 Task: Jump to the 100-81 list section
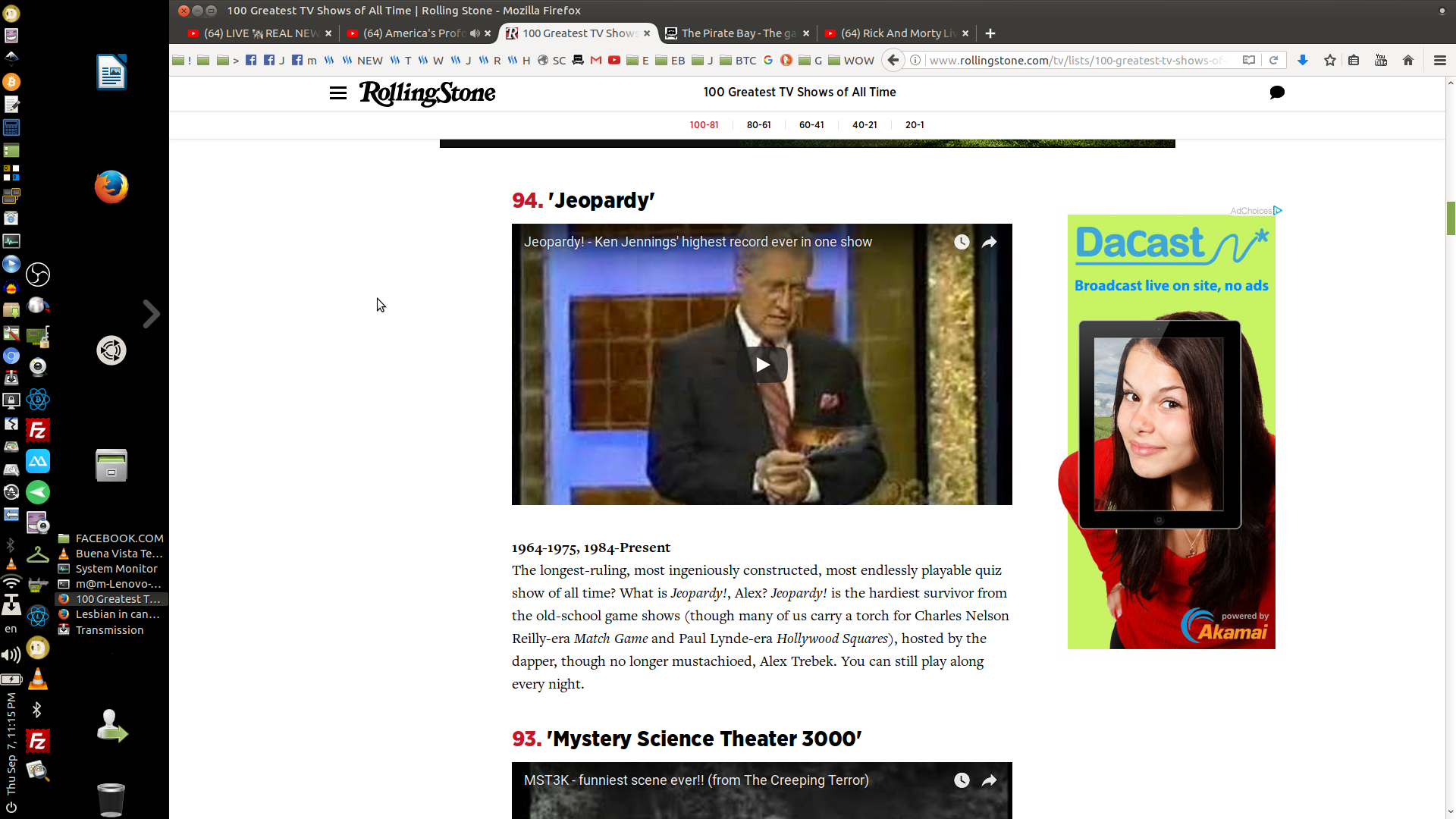[x=704, y=125]
